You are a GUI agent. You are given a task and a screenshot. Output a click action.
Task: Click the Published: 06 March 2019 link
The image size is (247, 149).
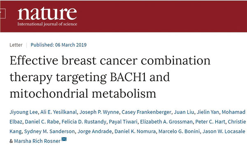point(58,45)
